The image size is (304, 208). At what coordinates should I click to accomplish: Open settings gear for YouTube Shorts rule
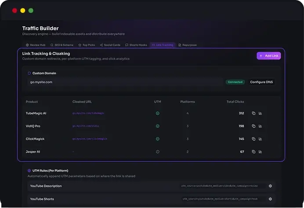[x=270, y=199]
